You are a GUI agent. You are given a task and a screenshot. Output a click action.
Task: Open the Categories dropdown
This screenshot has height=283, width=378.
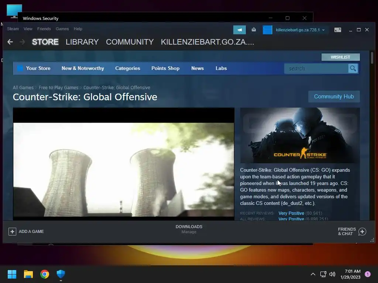click(x=127, y=68)
